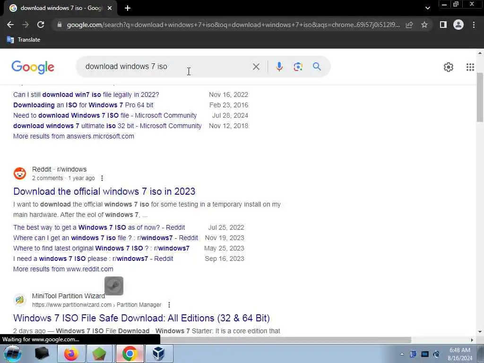Open the monitor-shaped system tray icon

(x=425, y=354)
